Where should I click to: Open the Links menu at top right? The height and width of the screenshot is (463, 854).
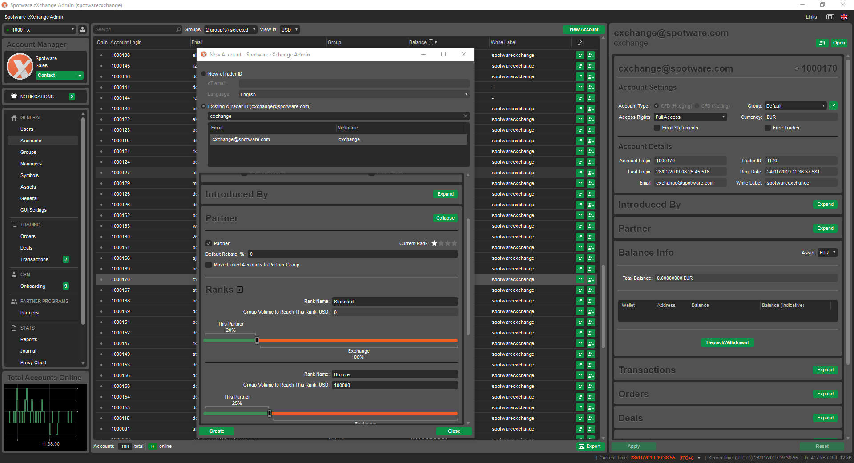pos(811,17)
